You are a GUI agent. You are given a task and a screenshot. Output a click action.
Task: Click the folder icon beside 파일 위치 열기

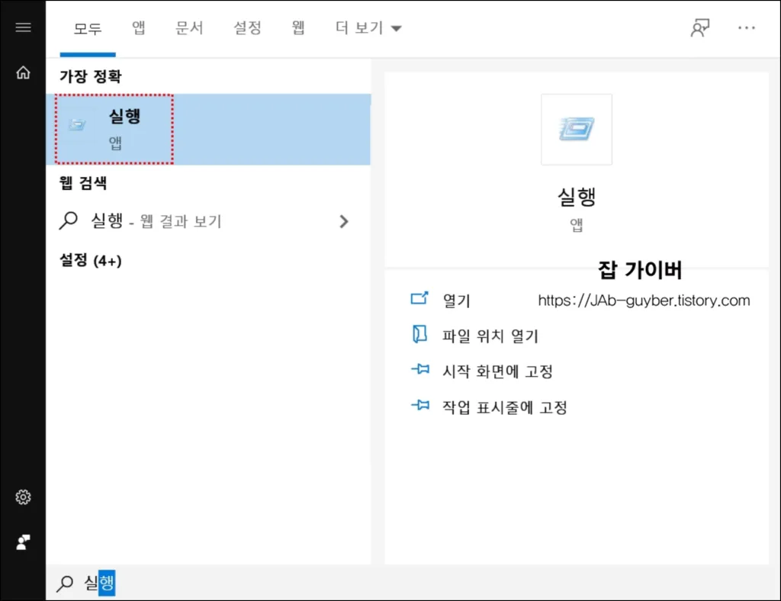point(420,335)
